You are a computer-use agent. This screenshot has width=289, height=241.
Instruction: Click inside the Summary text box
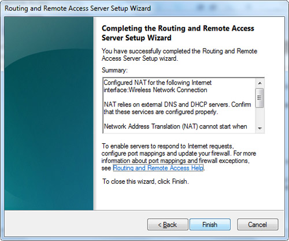point(179,105)
